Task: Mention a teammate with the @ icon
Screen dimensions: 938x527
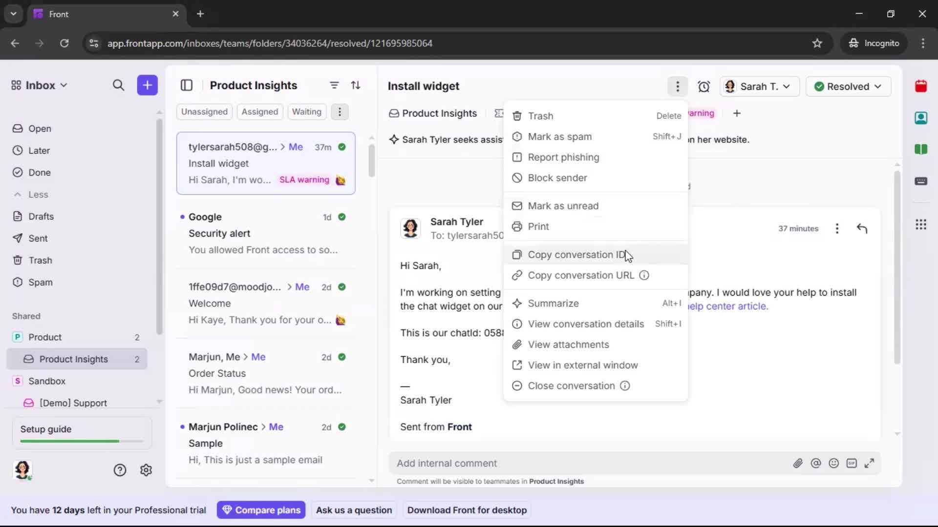Action: coord(816,463)
